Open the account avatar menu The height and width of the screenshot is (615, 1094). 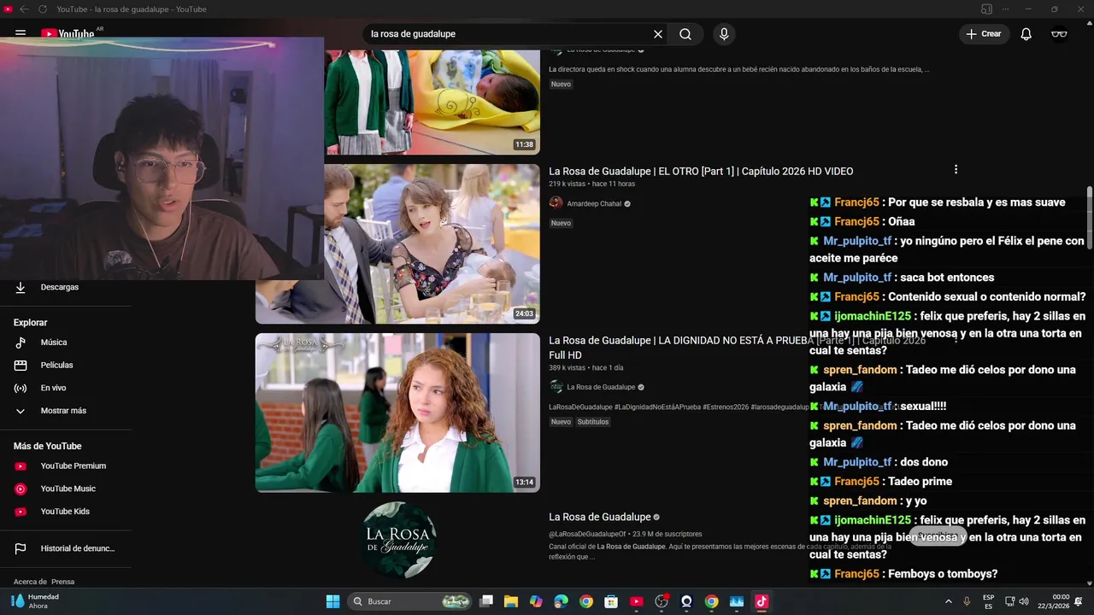click(x=1059, y=34)
